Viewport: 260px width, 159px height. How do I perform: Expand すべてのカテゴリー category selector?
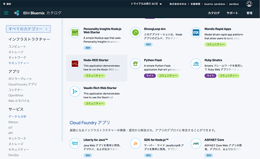(28, 29)
